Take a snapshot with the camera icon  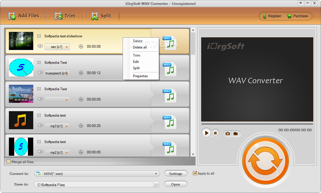click(x=228, y=134)
